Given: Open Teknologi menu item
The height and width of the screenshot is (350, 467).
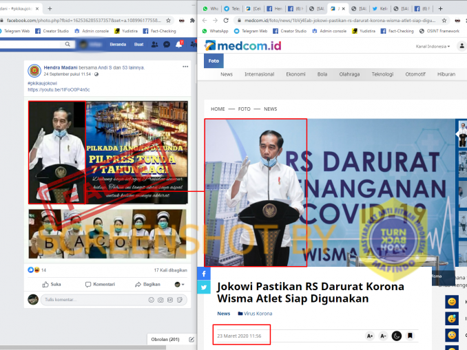Looking at the screenshot, I should (x=382, y=74).
